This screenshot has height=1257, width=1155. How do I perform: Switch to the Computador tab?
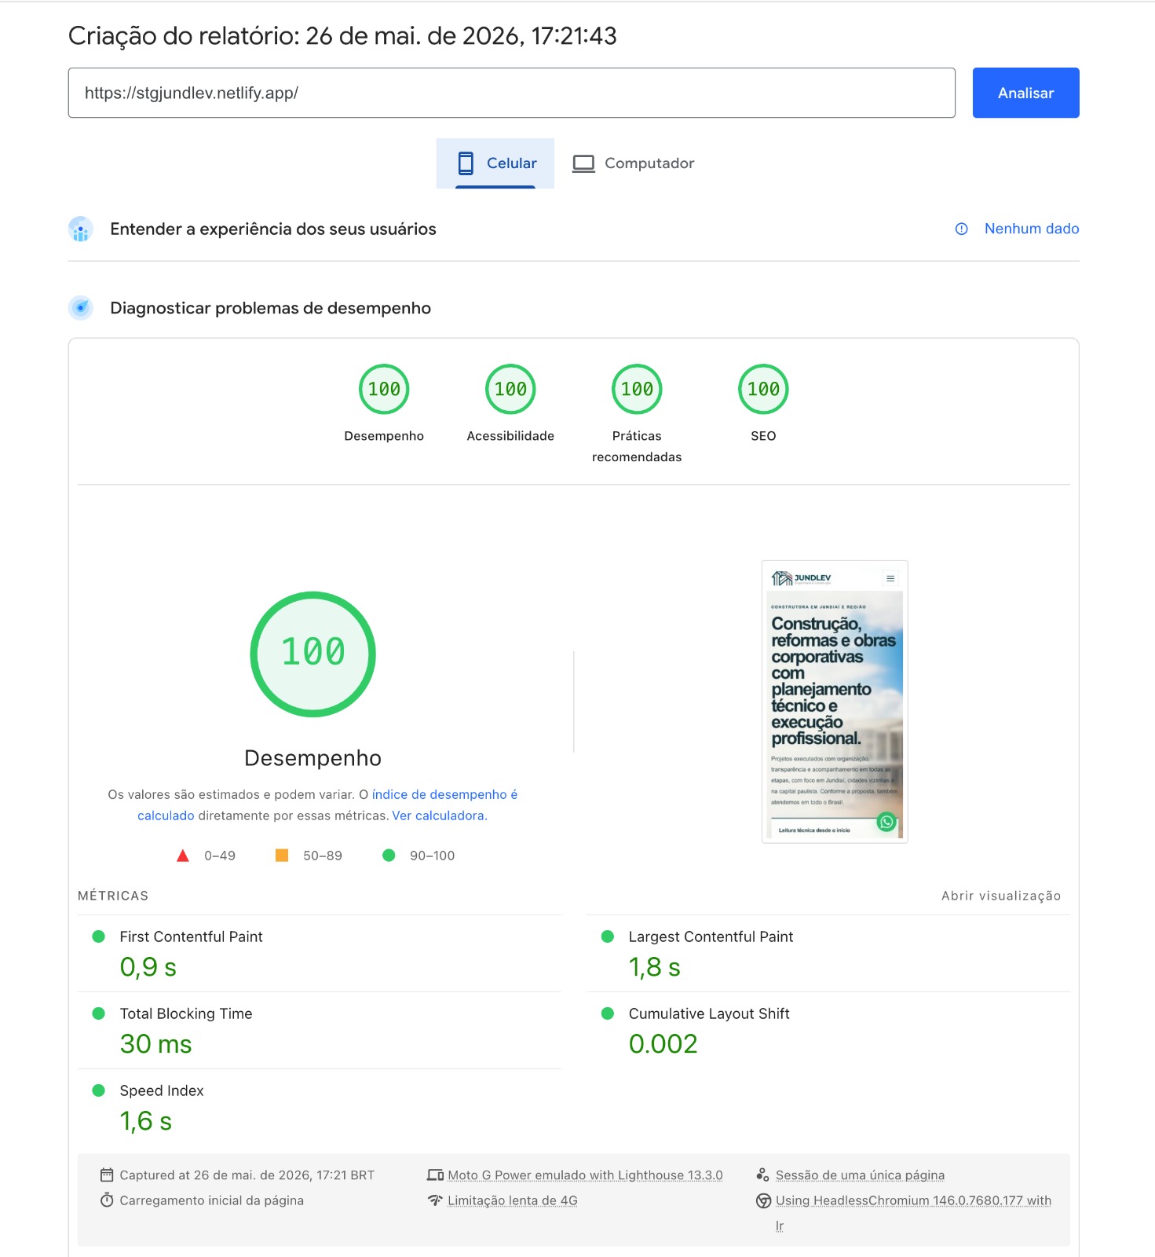(634, 163)
